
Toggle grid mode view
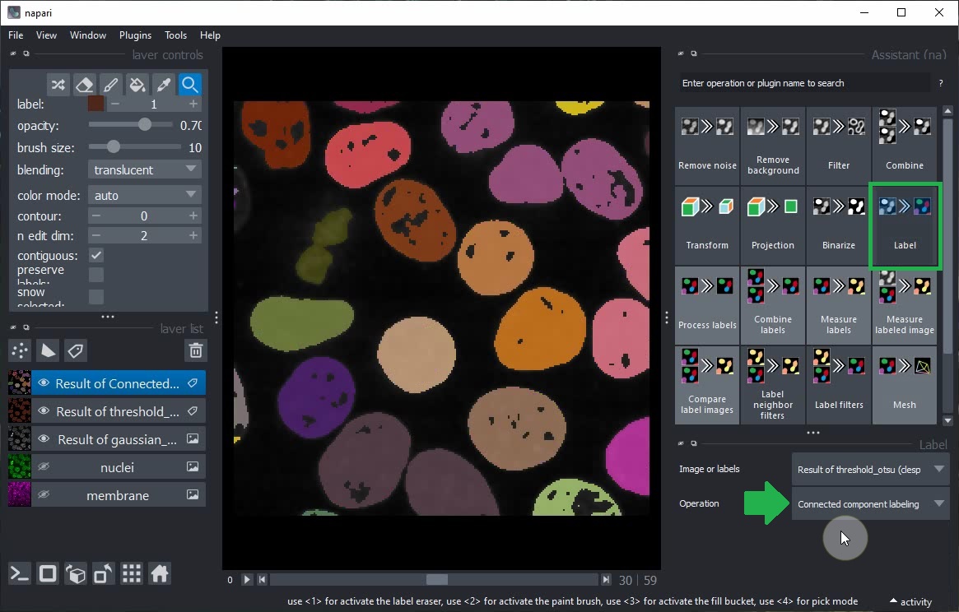tap(132, 573)
